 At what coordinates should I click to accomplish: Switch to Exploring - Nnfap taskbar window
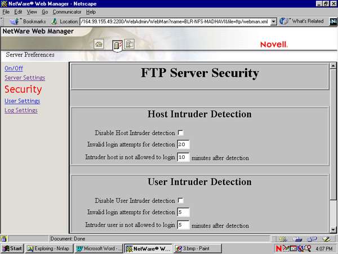[50, 248]
